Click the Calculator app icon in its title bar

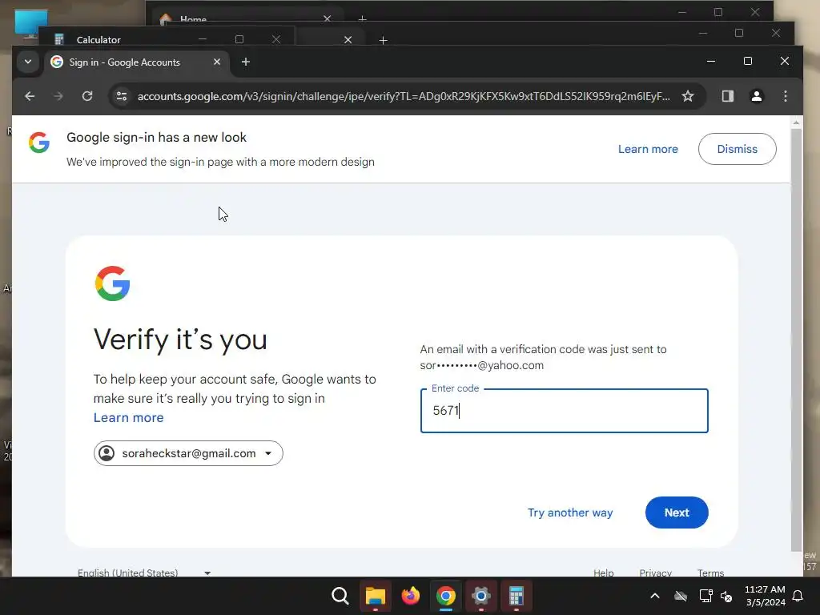[58, 40]
